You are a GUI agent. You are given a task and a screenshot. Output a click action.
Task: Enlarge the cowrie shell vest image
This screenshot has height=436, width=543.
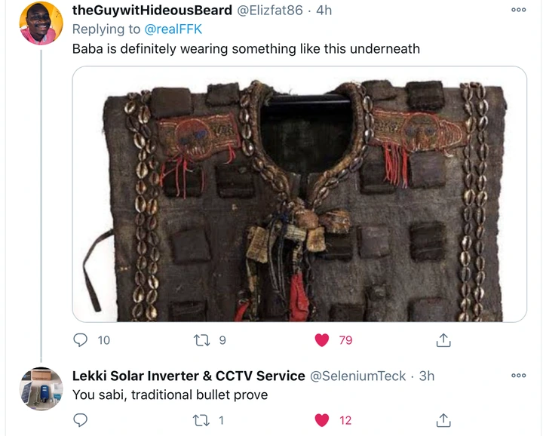point(299,194)
